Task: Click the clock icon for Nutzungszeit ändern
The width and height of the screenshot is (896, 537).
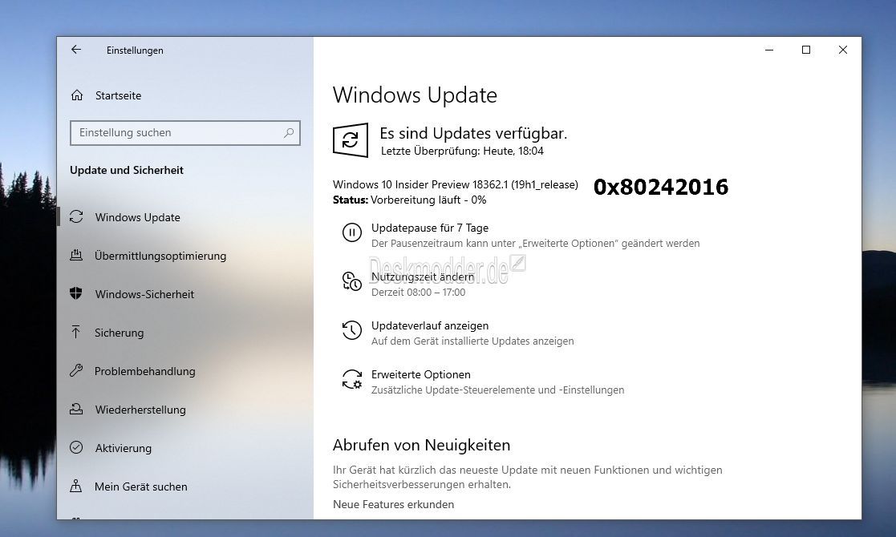Action: pos(352,281)
